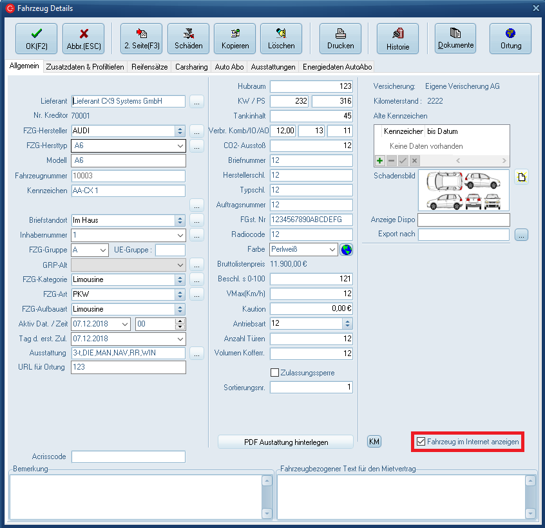Click the Drucken printer button
545x528 pixels.
340,39
